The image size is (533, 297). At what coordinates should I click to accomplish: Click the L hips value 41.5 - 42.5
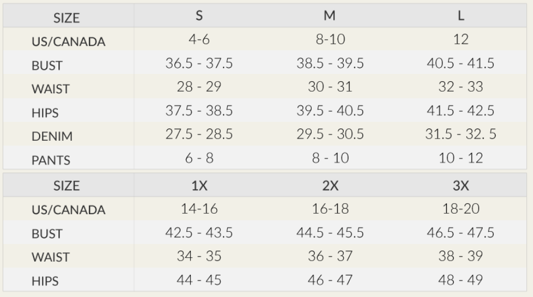(x=461, y=111)
